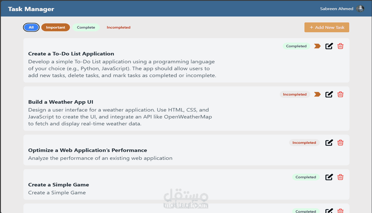The width and height of the screenshot is (372, 213).
Task: Click the To-Do List task description paragraph
Action: 122,68
